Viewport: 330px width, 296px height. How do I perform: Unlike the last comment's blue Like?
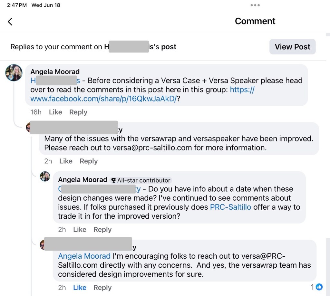[80, 288]
